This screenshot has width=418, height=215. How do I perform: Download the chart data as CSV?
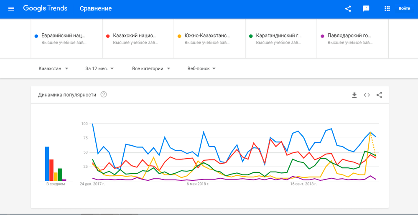[x=354, y=95]
